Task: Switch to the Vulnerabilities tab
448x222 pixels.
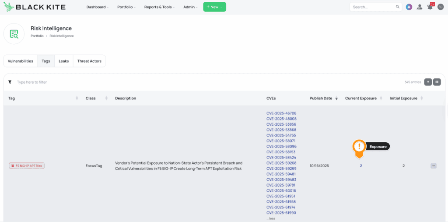Action: tap(21, 61)
